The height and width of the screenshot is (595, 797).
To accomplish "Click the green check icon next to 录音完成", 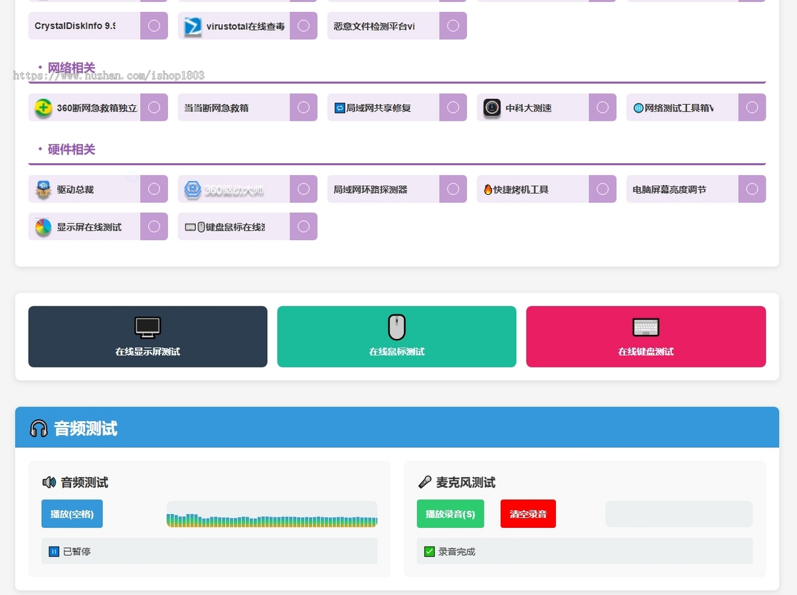I will [429, 551].
